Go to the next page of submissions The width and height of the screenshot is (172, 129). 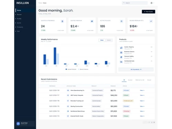[x=152, y=122]
